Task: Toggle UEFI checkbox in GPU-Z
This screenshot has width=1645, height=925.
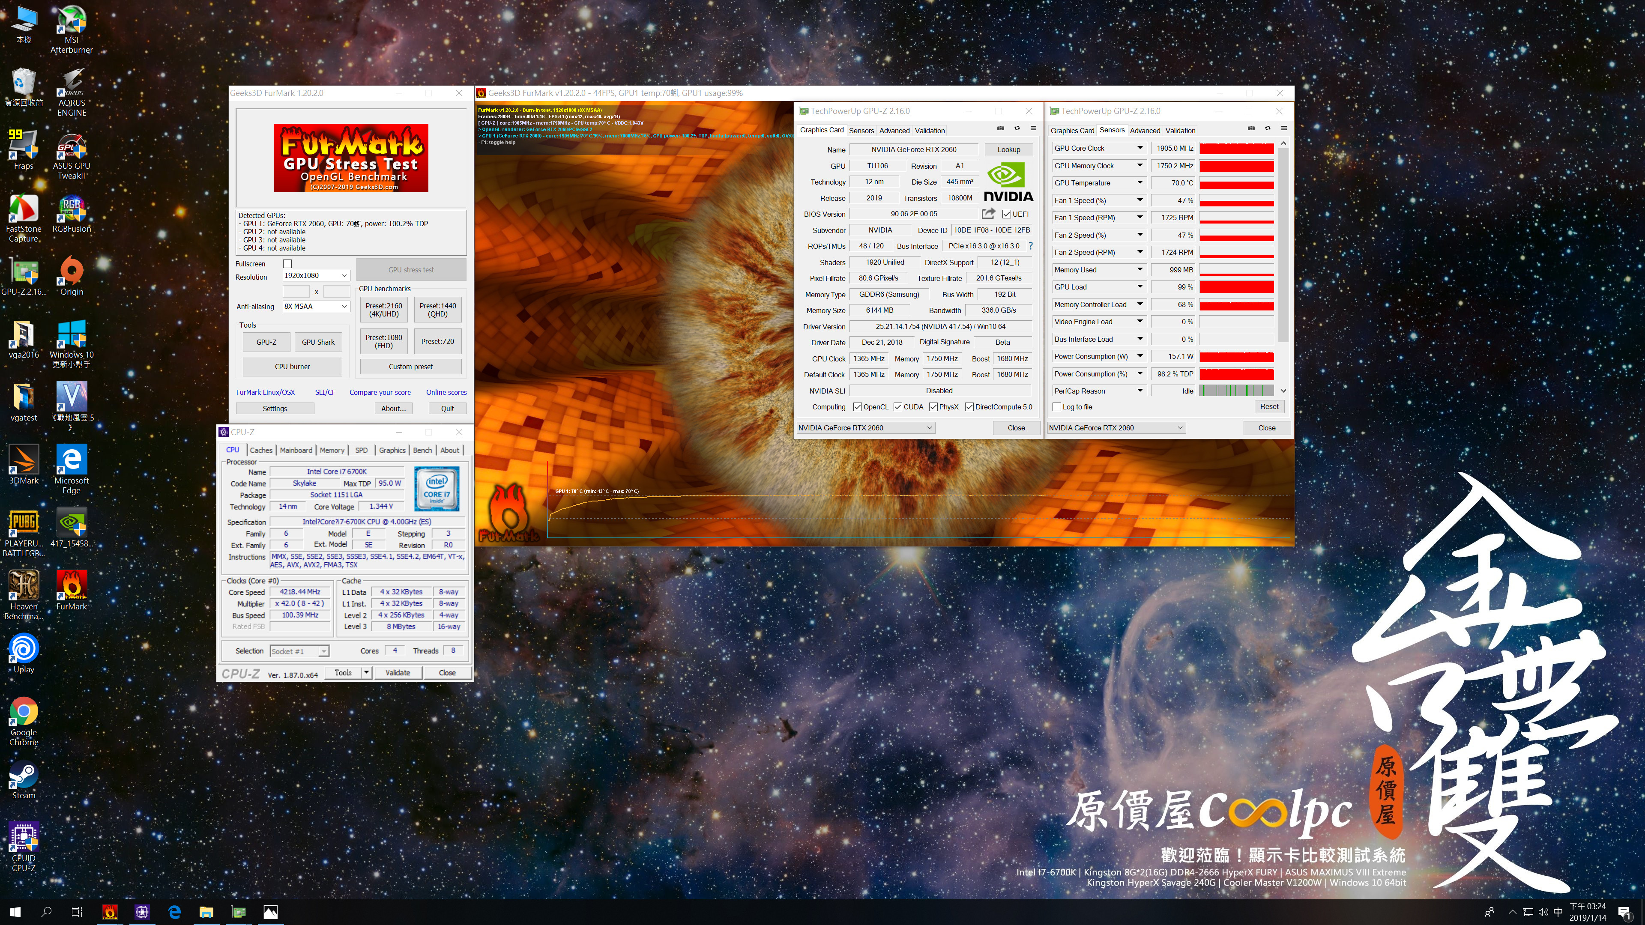Action: click(x=1006, y=214)
